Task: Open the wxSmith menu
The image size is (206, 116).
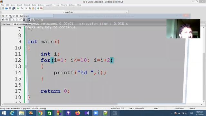Action: [49, 5]
